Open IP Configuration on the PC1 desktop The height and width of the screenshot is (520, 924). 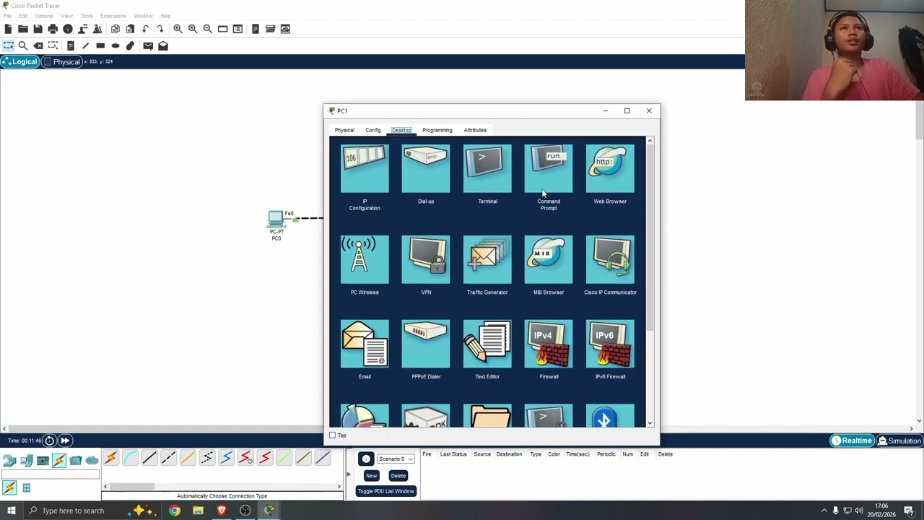365,169
